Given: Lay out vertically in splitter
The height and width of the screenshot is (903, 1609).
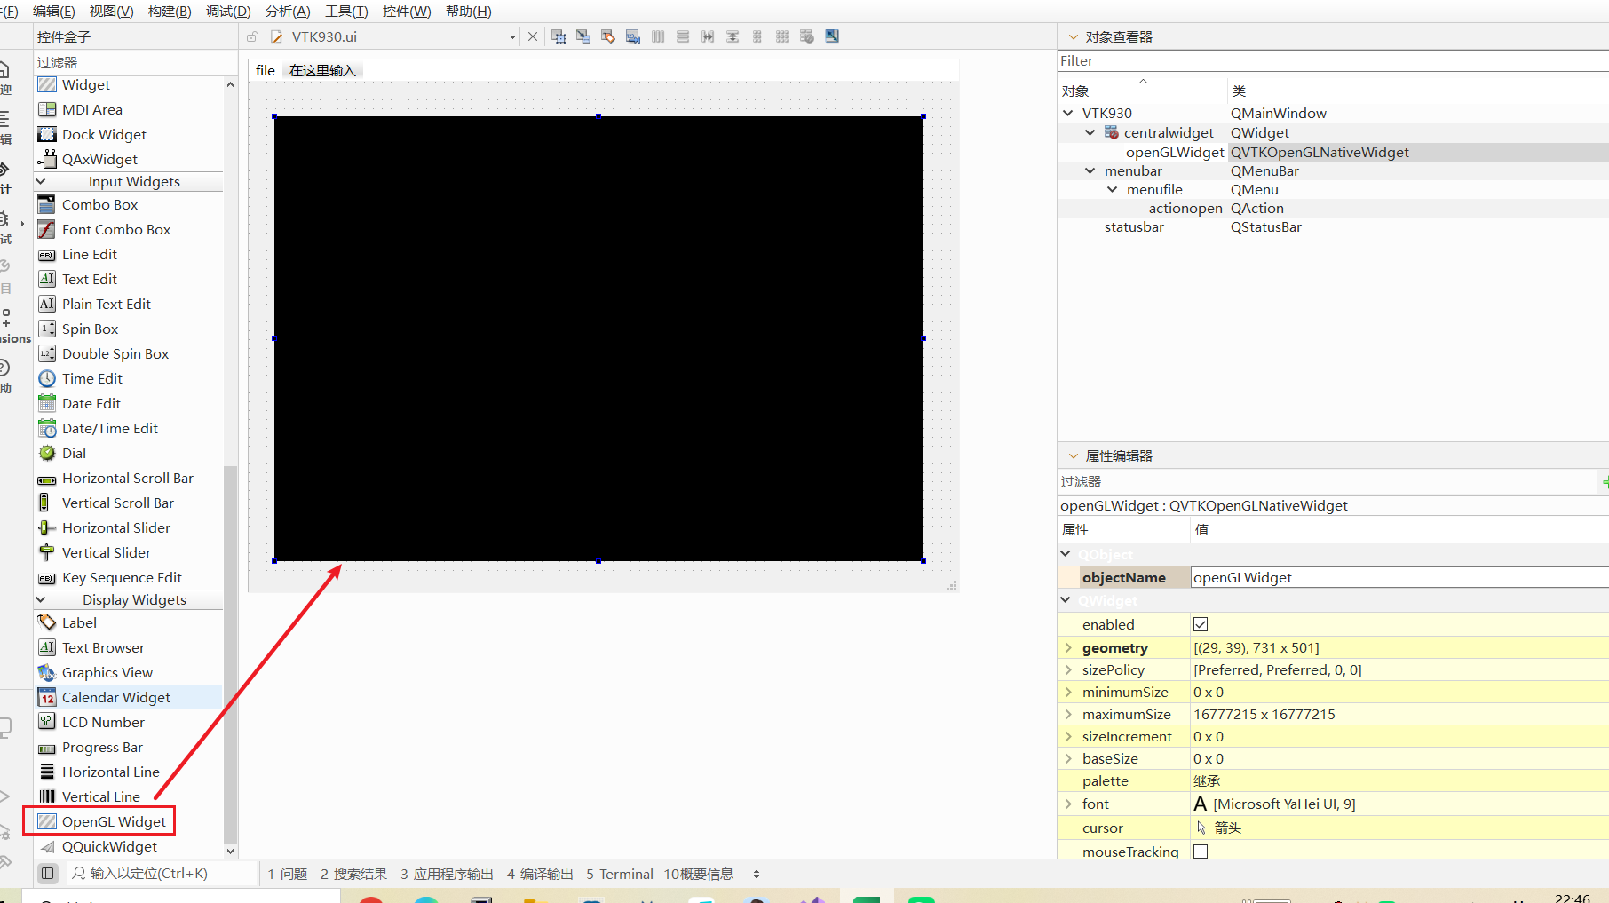Looking at the screenshot, I should click(x=733, y=36).
